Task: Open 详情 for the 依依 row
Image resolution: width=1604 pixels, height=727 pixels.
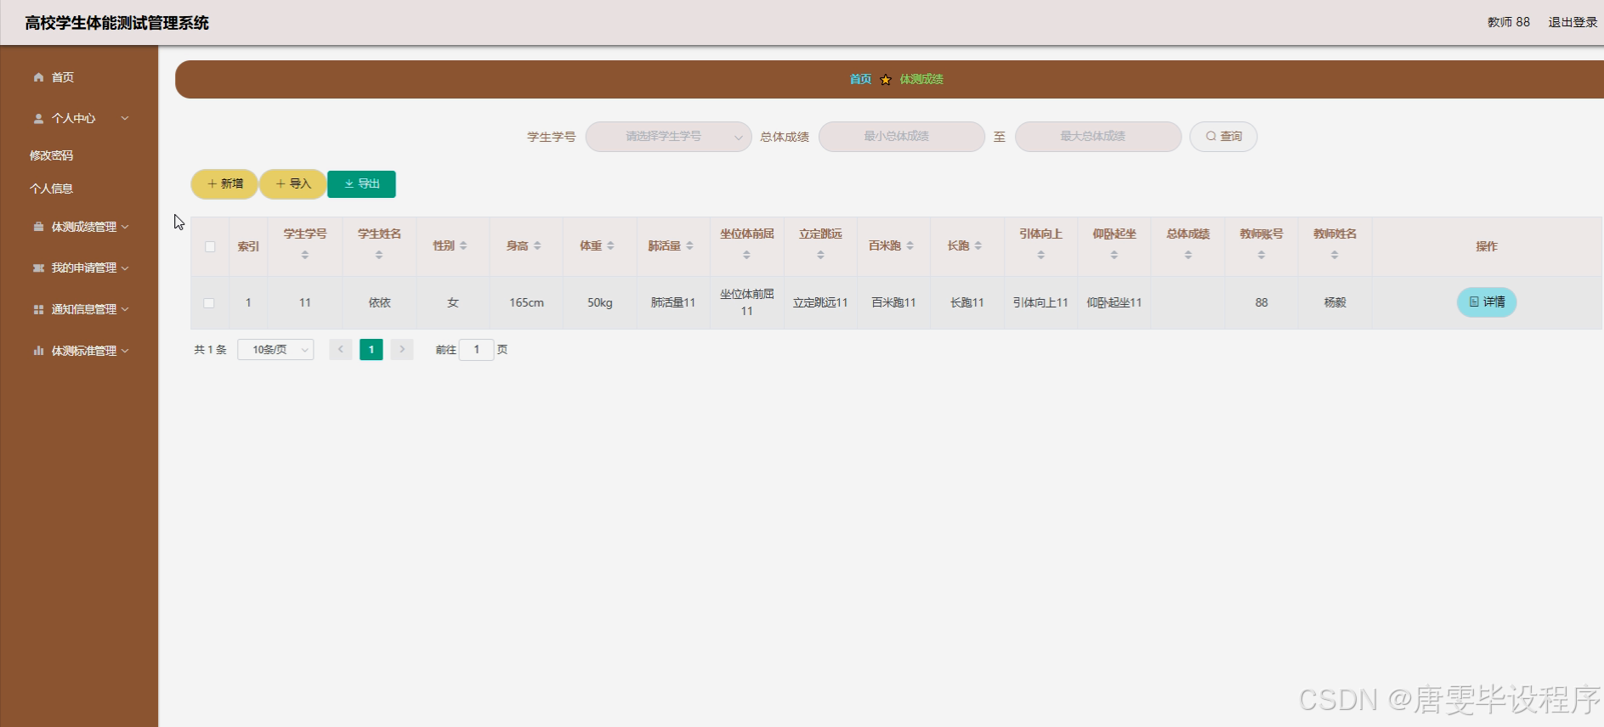Action: coord(1487,302)
